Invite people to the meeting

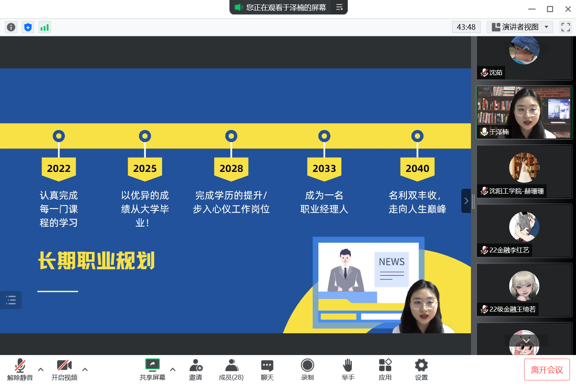196,370
